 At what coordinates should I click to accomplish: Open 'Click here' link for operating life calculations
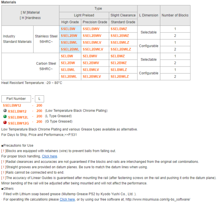[67, 199]
